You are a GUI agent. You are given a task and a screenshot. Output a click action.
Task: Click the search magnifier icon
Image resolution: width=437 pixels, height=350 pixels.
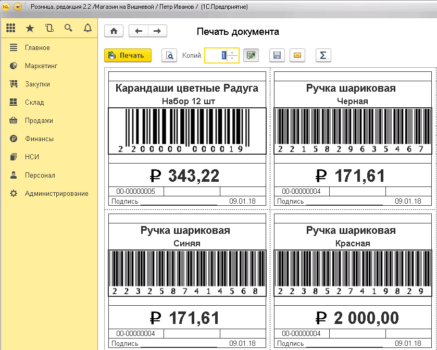[x=68, y=28]
